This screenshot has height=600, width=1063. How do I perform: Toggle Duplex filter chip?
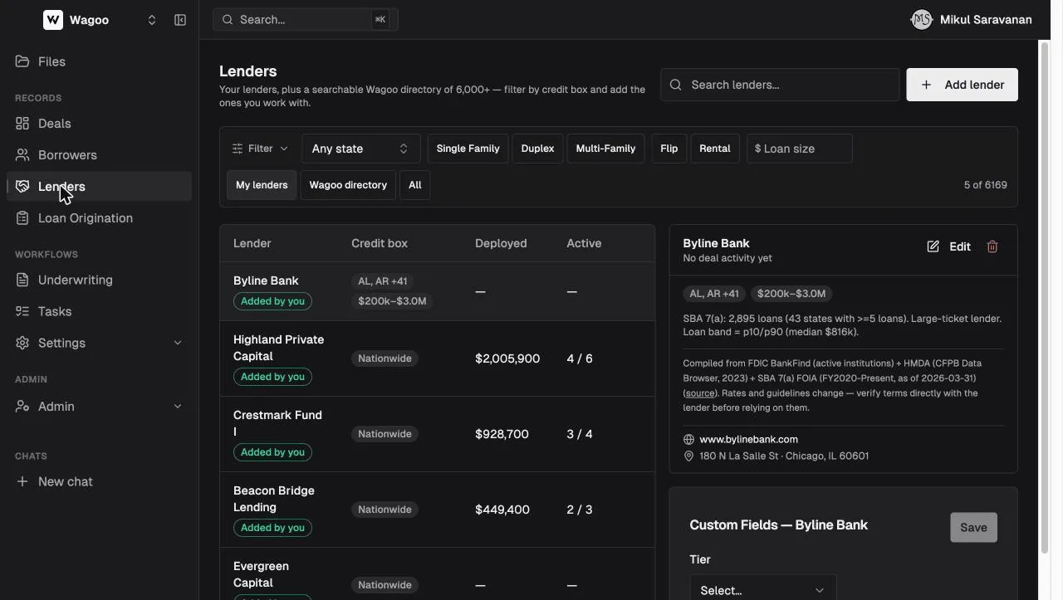click(x=537, y=149)
